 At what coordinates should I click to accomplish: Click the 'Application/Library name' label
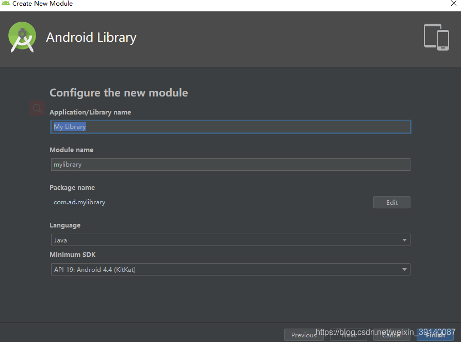[90, 112]
